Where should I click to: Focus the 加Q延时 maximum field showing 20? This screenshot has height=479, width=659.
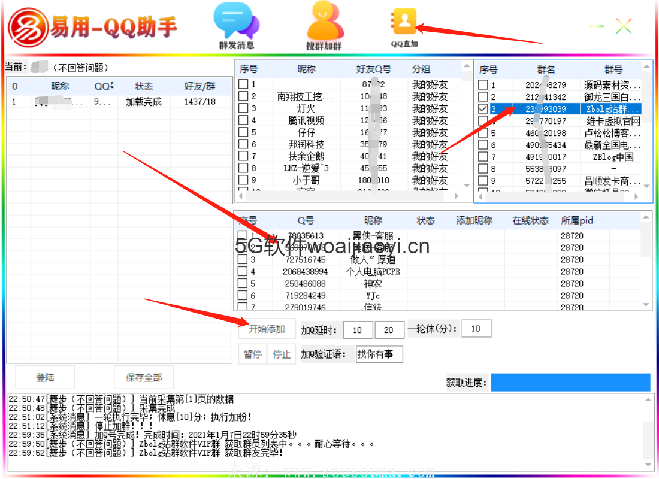coord(389,329)
